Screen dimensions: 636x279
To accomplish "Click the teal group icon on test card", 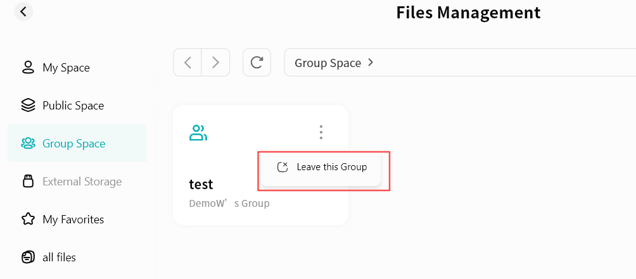I will (x=198, y=133).
